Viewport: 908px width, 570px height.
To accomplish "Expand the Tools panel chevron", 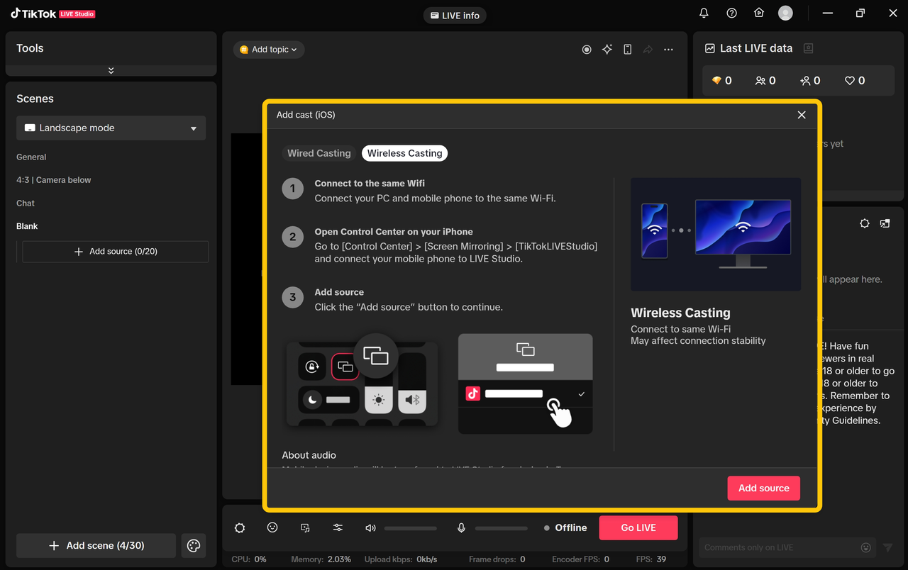I will click(111, 70).
